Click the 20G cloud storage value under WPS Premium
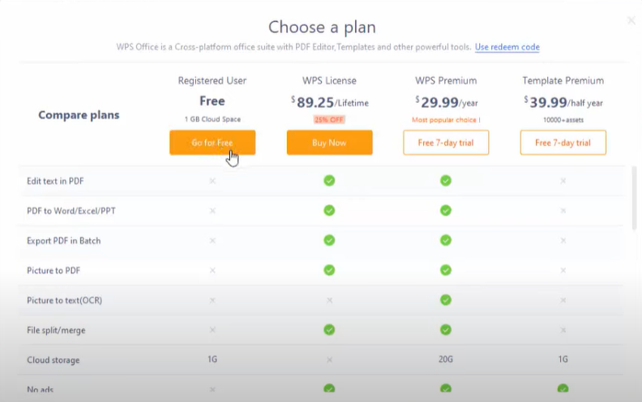642x402 pixels. [x=446, y=359]
